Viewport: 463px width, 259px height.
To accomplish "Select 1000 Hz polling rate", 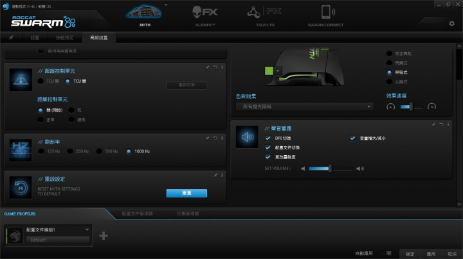I will click(129, 151).
